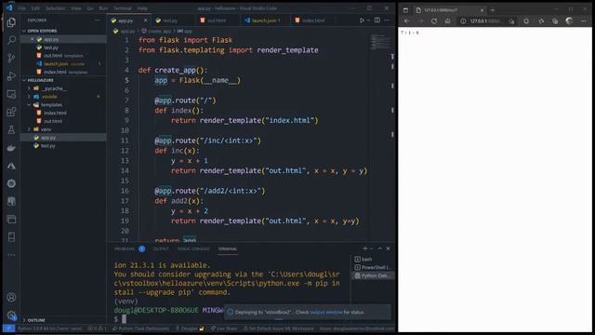Viewport: 595px width, 335px height.
Task: Open the View menu
Action: pyautogui.click(x=76, y=8)
